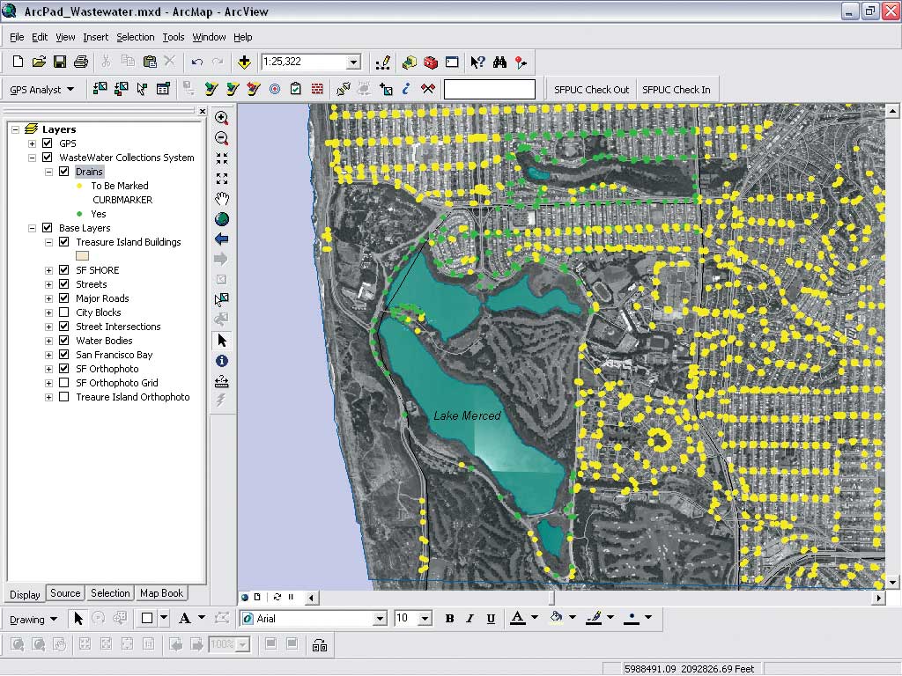
Task: Click the SFPUC Check In button
Action: (x=676, y=89)
